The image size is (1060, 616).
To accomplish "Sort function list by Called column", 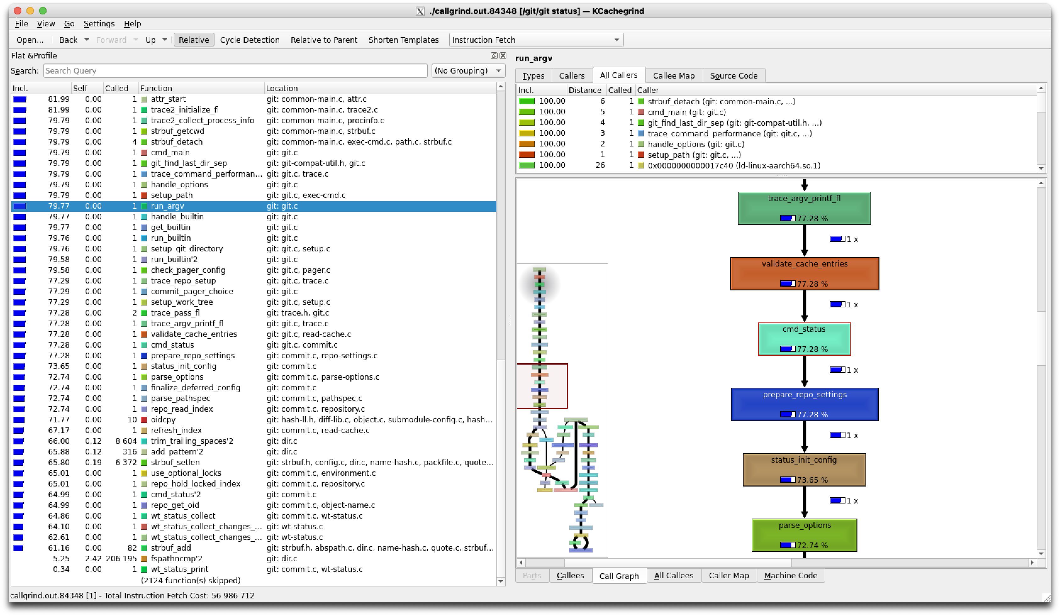I will (x=121, y=88).
